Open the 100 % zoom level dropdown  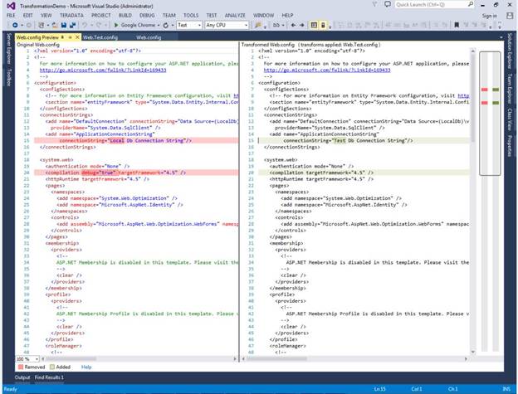point(27,358)
